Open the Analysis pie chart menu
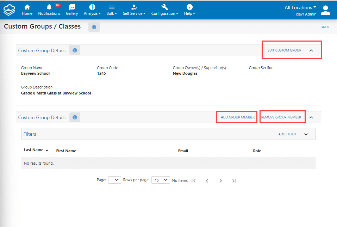The height and width of the screenshot is (227, 337). [92, 10]
